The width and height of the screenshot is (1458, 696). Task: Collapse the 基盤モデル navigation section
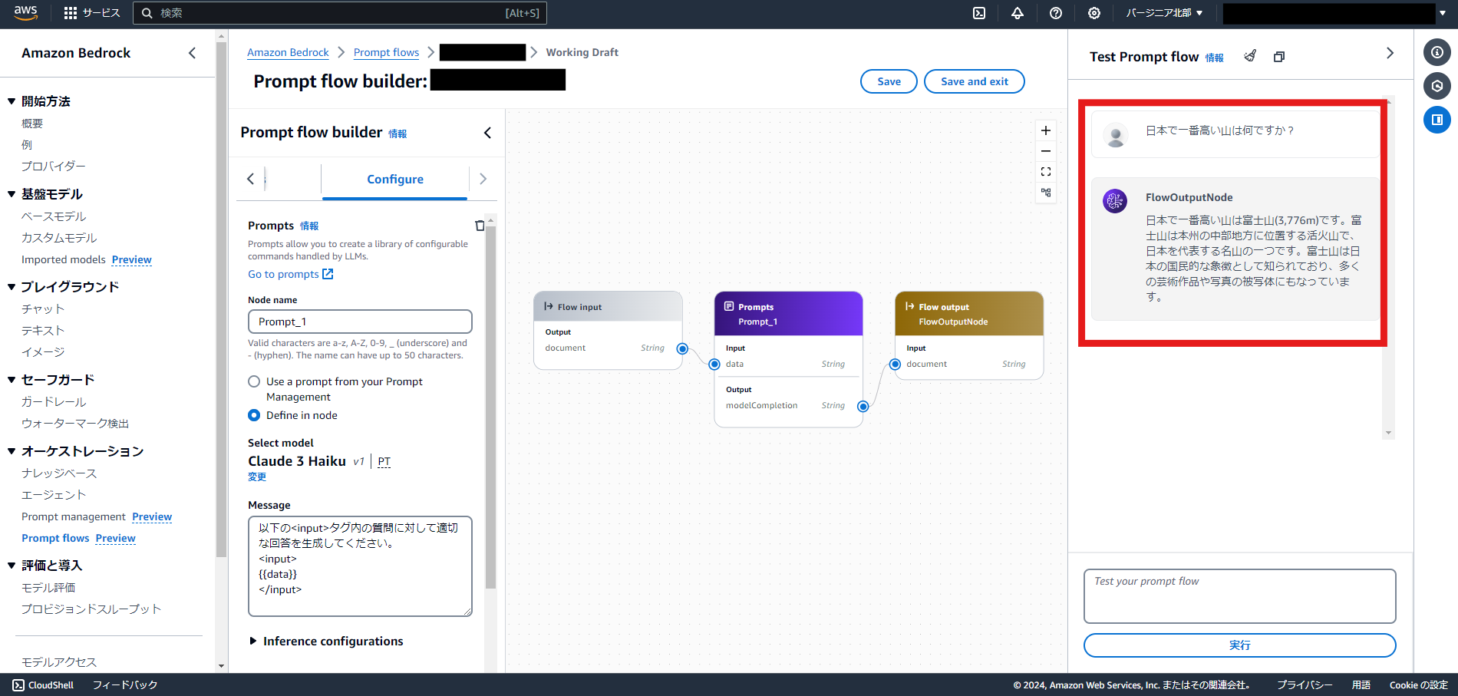pos(12,194)
